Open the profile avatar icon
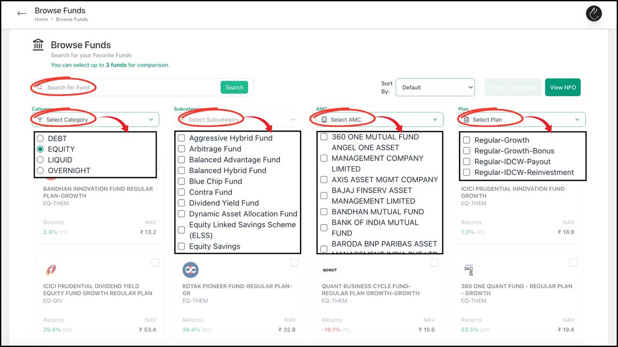This screenshot has height=347, width=618. point(594,13)
